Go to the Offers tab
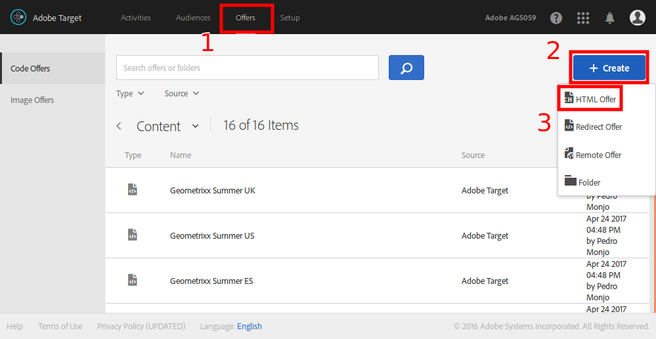656x339 pixels. [x=245, y=18]
